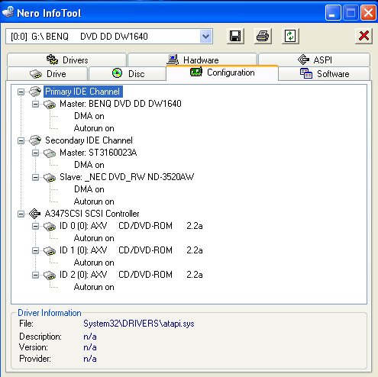Click the ST3160023A hard drive icon
This screenshot has height=377, width=378.
click(x=50, y=153)
